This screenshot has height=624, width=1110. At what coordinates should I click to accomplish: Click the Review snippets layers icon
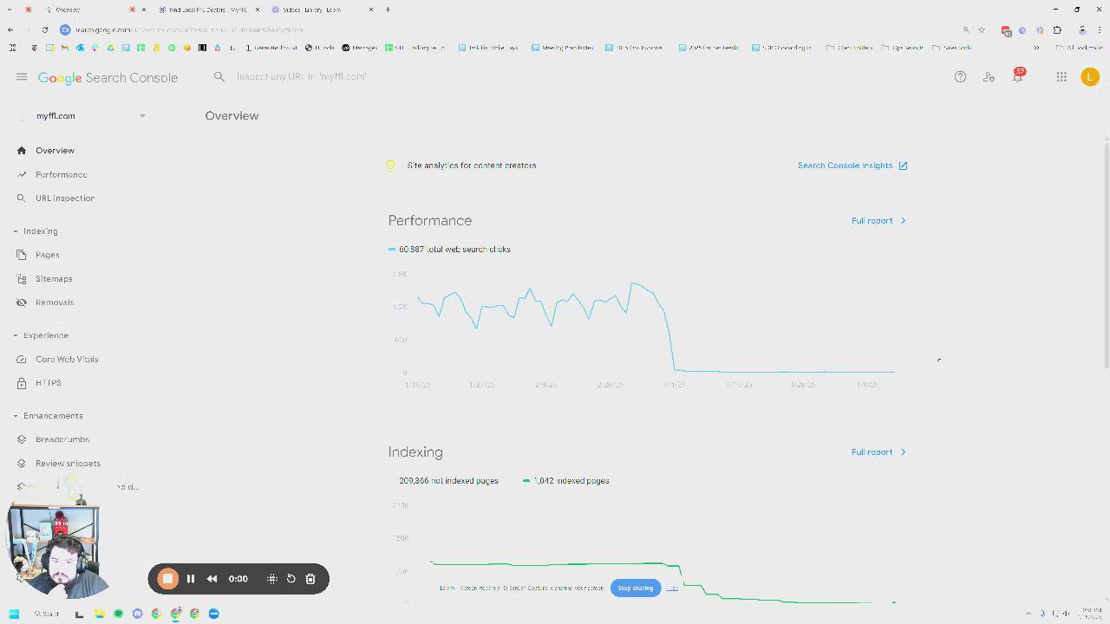pos(22,464)
